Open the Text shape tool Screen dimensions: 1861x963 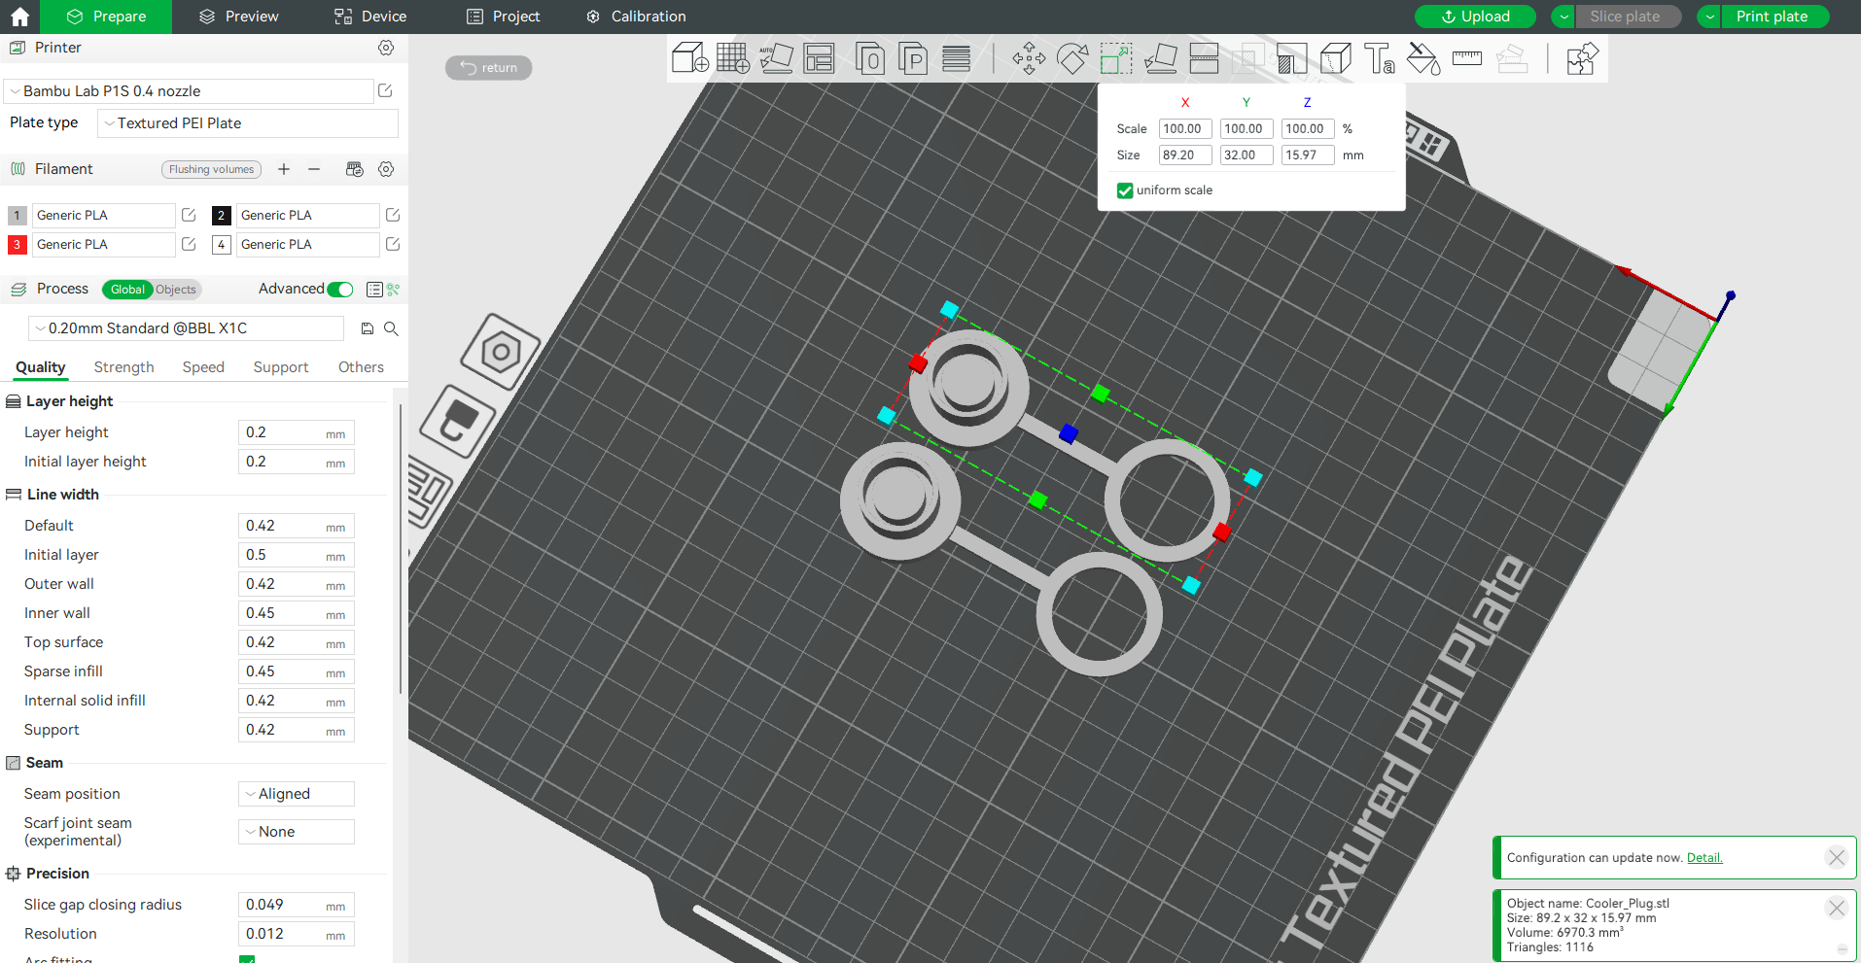pos(1380,58)
